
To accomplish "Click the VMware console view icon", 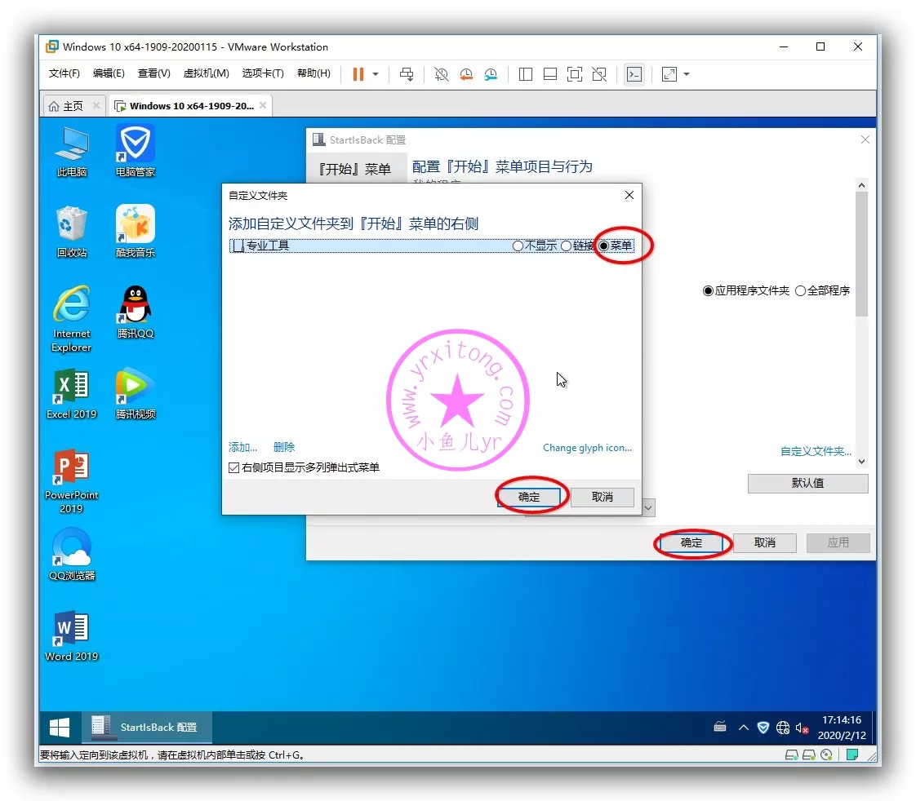I will point(634,74).
